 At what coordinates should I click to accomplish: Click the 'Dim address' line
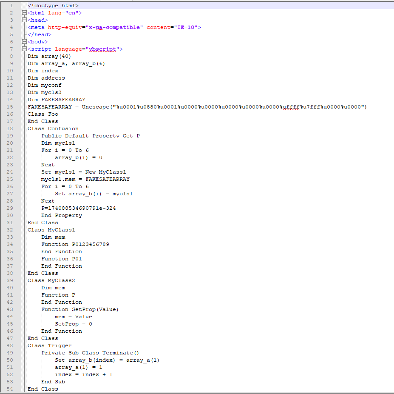click(x=46, y=78)
